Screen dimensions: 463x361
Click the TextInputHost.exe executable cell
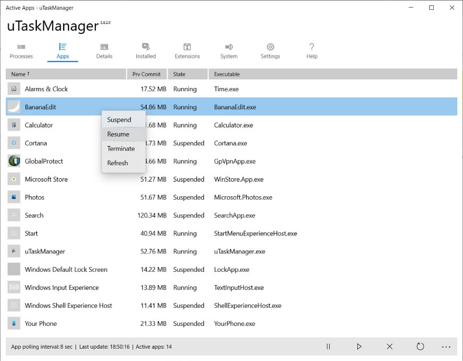coord(239,287)
